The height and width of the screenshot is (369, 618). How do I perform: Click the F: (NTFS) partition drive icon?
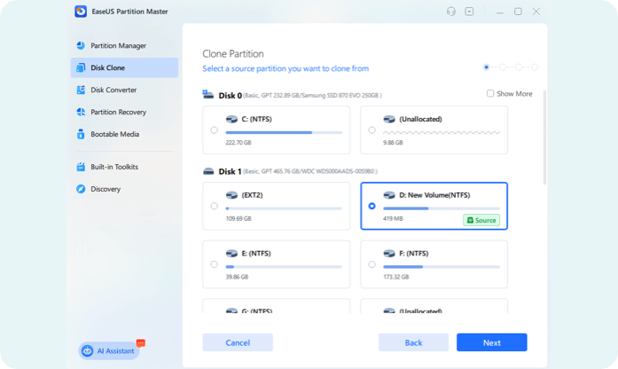point(389,254)
